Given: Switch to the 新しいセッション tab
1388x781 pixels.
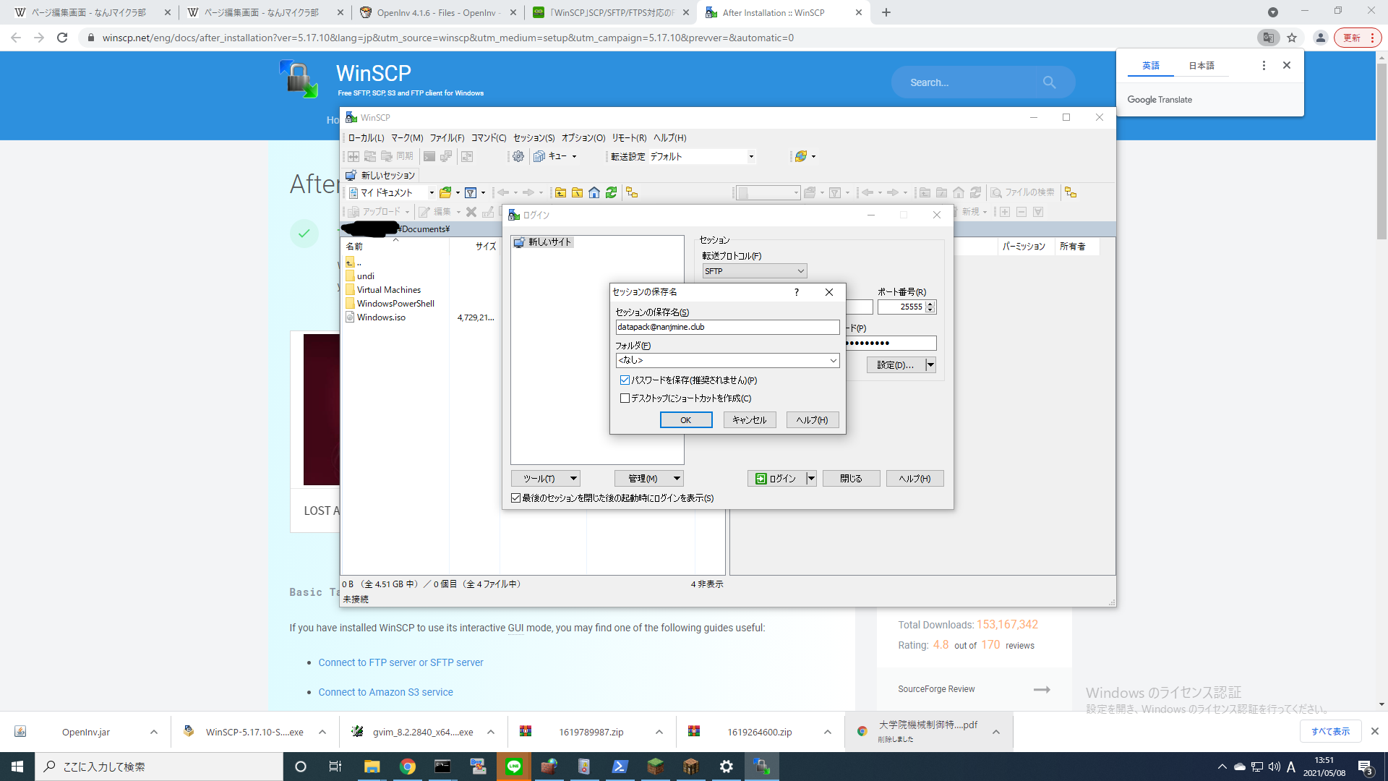Looking at the screenshot, I should [380, 176].
